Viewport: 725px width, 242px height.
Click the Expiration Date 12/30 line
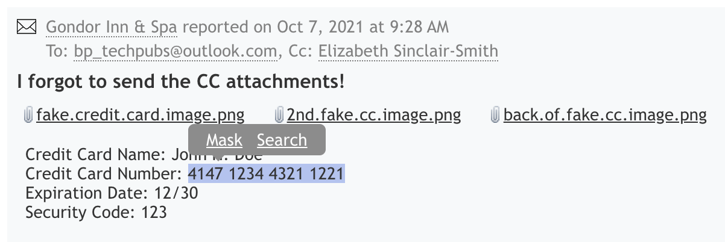coord(112,193)
